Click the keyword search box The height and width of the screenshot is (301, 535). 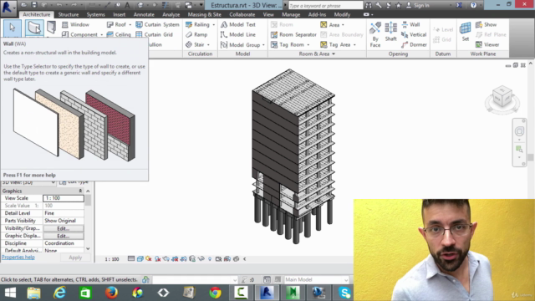[x=325, y=6]
